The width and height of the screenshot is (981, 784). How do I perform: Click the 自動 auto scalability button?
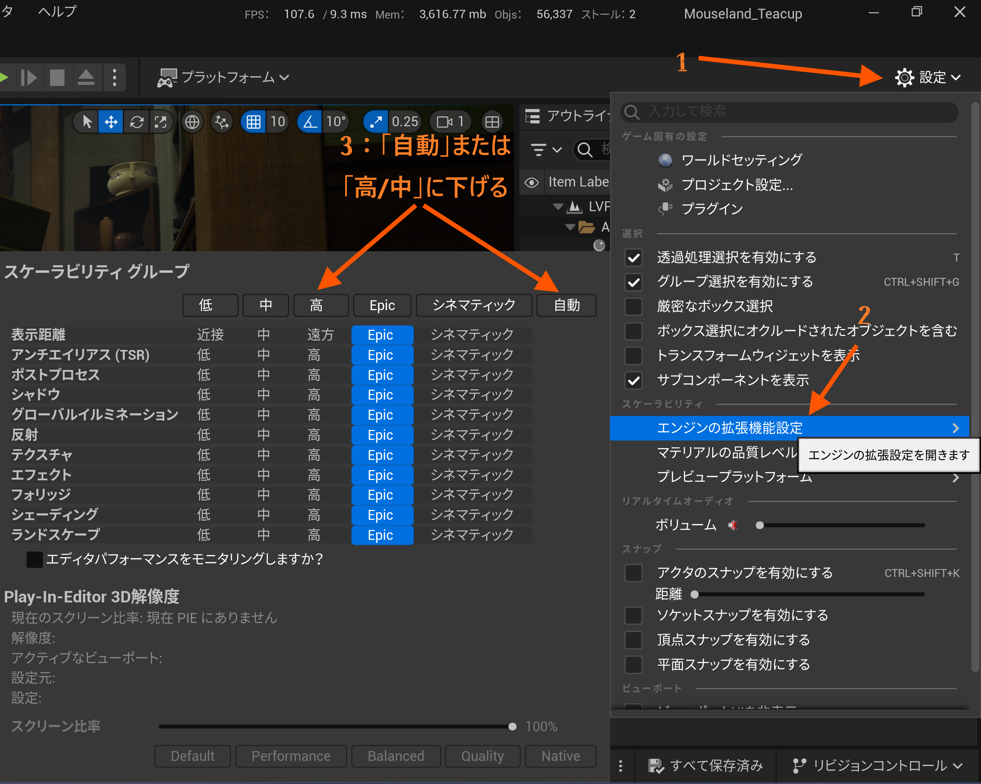coord(566,305)
